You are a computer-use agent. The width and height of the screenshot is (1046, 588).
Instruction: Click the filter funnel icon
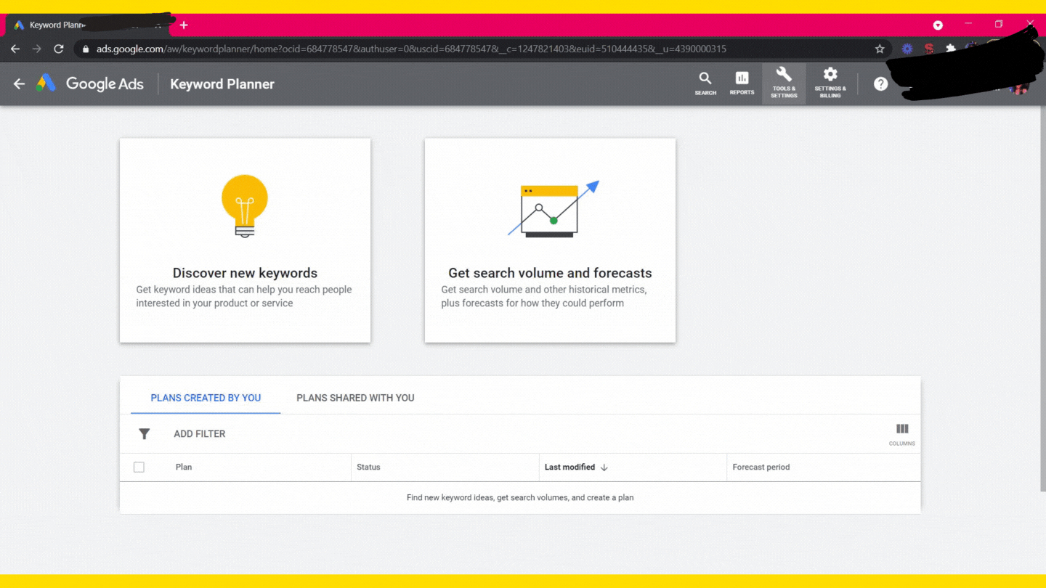tap(145, 434)
